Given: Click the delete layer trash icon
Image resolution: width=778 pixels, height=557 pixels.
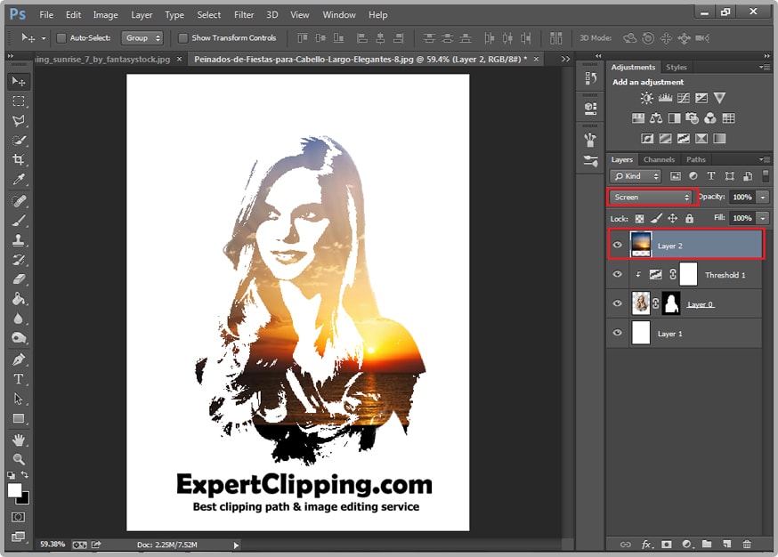Looking at the screenshot, I should click(x=747, y=544).
